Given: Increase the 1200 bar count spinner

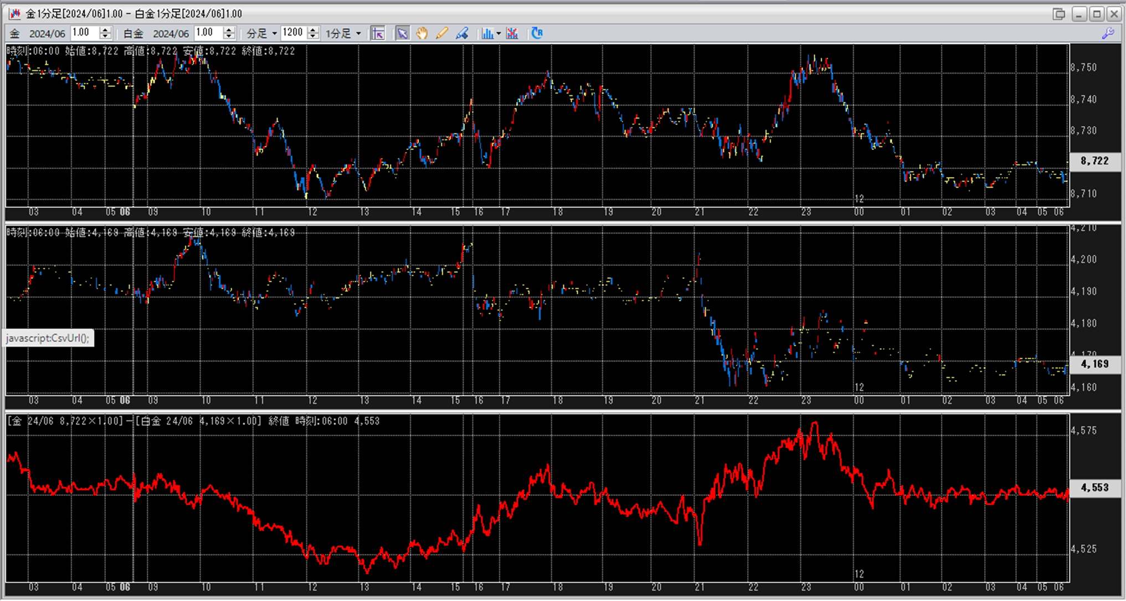Looking at the screenshot, I should point(313,30).
